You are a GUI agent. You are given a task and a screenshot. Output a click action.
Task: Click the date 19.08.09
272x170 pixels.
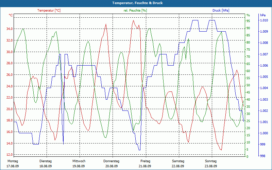point(79,166)
